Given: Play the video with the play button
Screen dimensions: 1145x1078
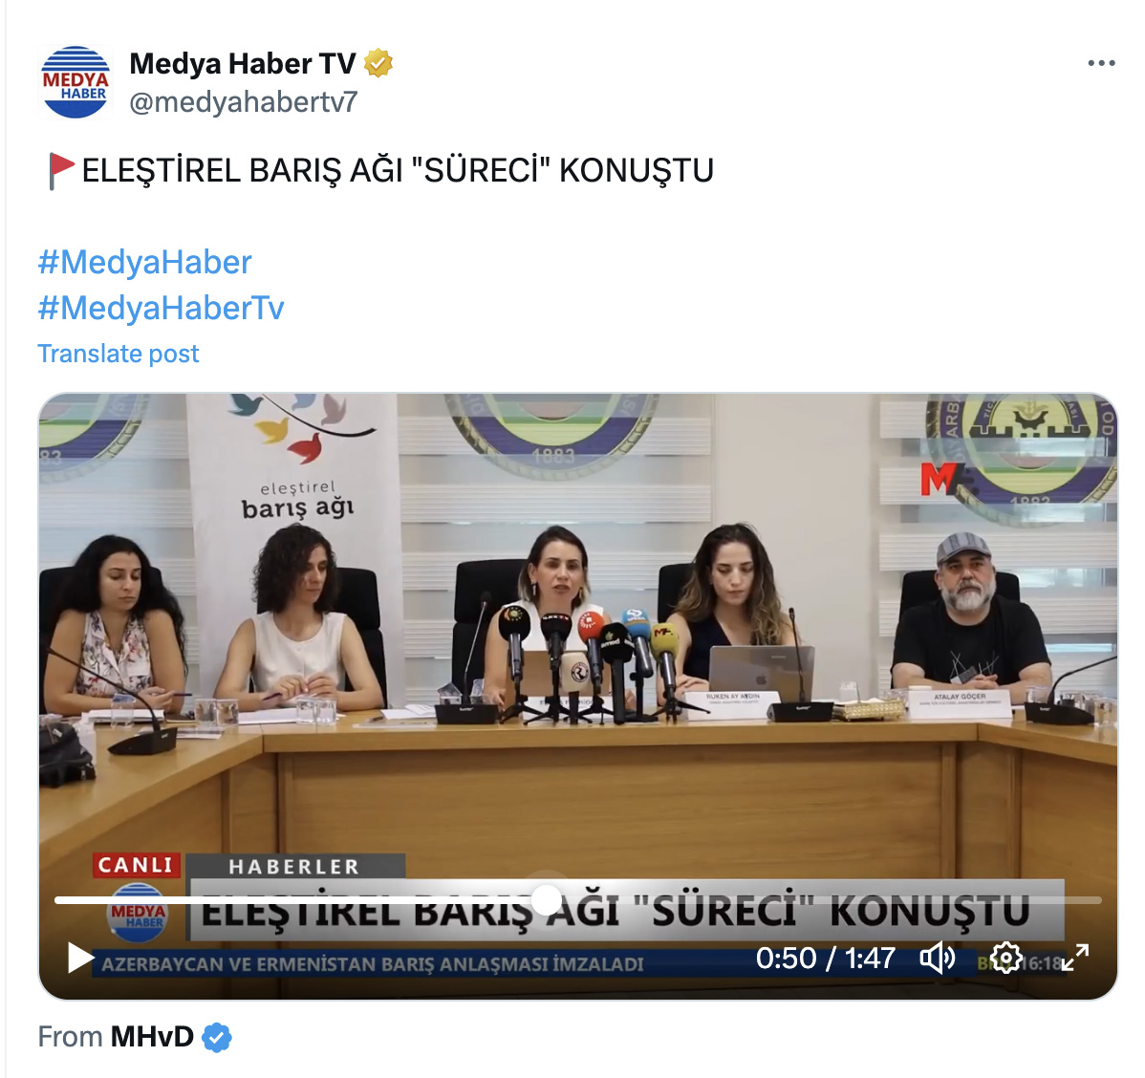Looking at the screenshot, I should click(79, 958).
